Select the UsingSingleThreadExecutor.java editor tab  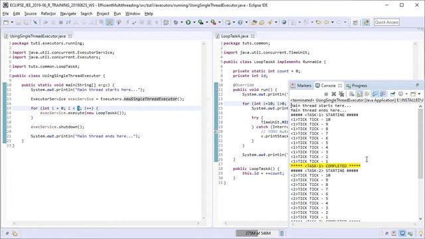[37, 36]
